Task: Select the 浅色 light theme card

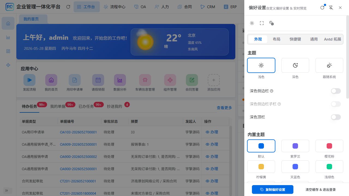Action: click(261, 65)
